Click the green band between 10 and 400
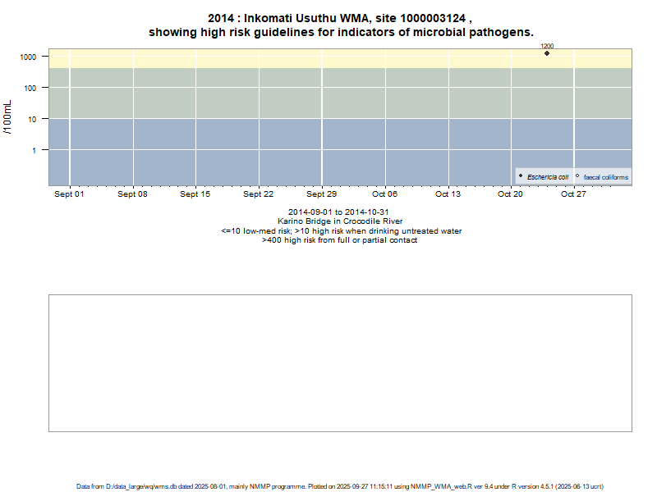657x492 pixels. tap(328, 93)
